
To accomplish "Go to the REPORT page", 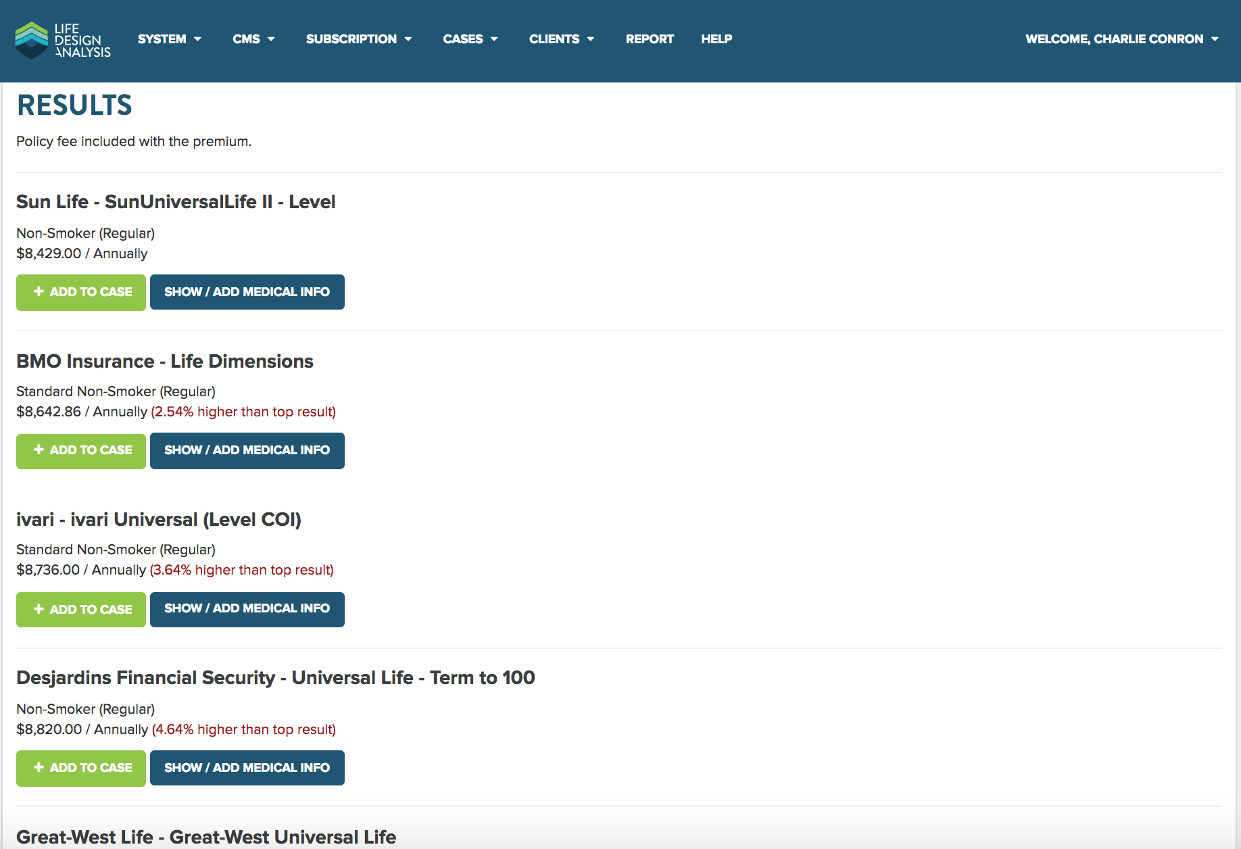I will point(650,39).
